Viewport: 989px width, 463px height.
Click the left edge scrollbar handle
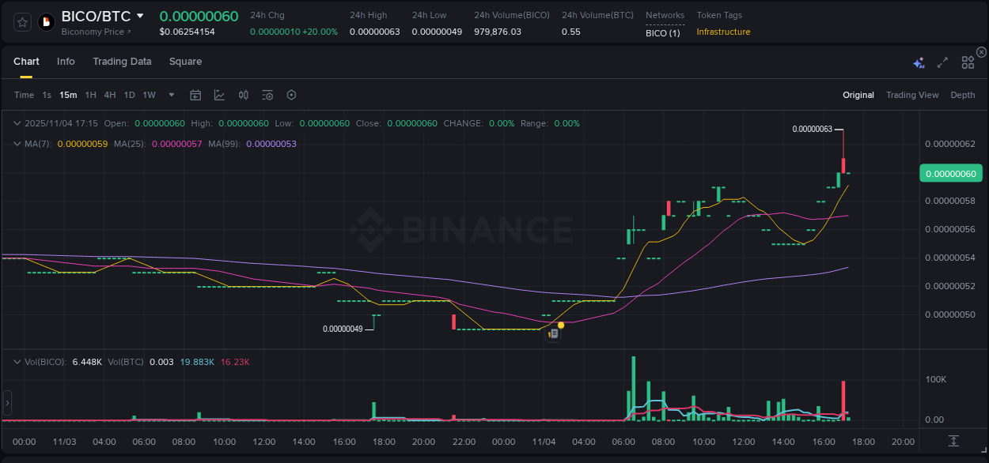point(7,403)
